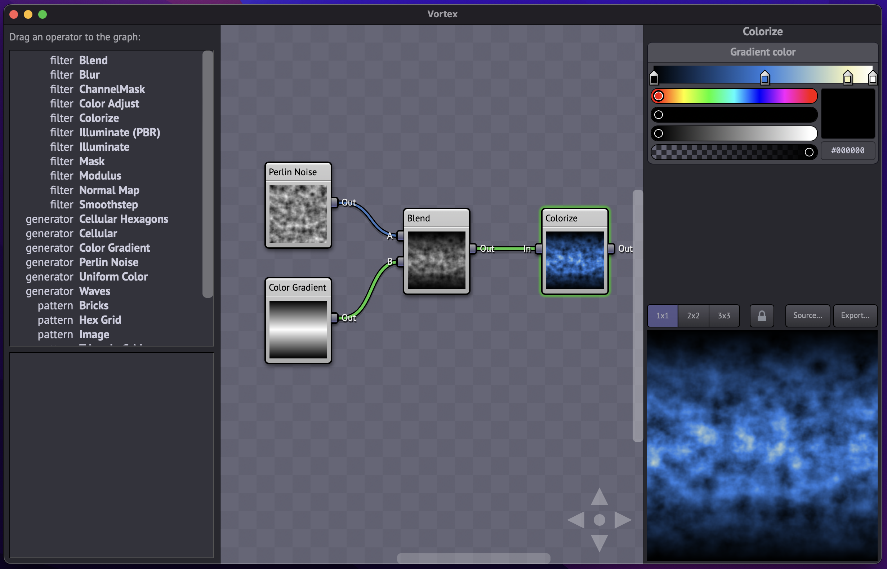
Task: Click the Export button
Action: coord(855,315)
